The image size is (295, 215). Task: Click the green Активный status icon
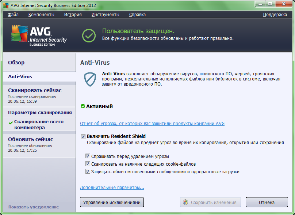pyautogui.click(x=83, y=106)
